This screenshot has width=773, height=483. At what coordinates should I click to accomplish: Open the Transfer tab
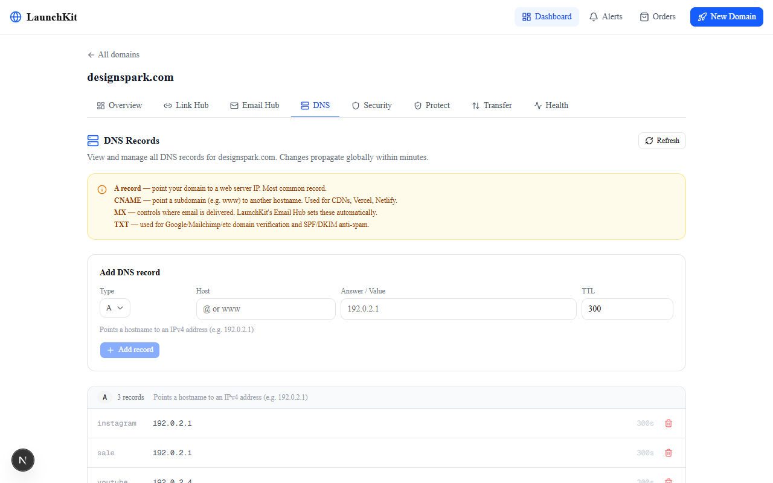coord(492,106)
